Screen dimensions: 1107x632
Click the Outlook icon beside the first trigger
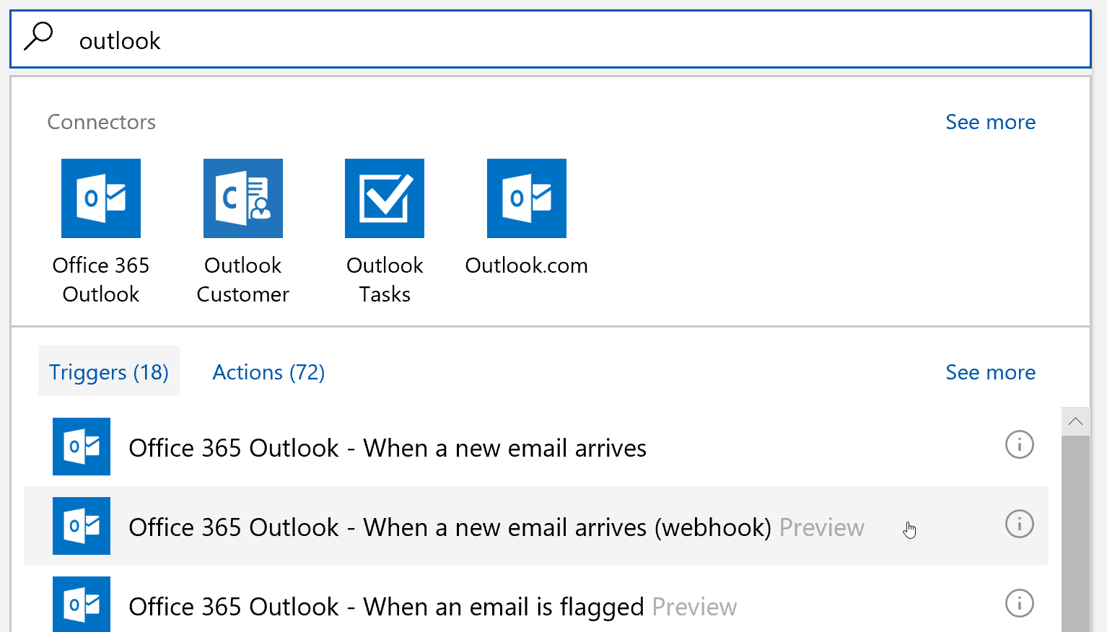pos(81,447)
